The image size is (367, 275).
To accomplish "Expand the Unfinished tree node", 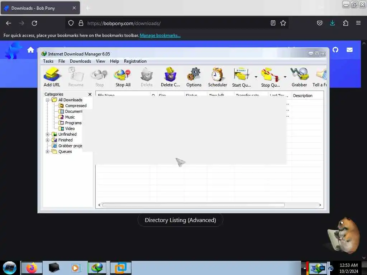I will tap(48, 135).
